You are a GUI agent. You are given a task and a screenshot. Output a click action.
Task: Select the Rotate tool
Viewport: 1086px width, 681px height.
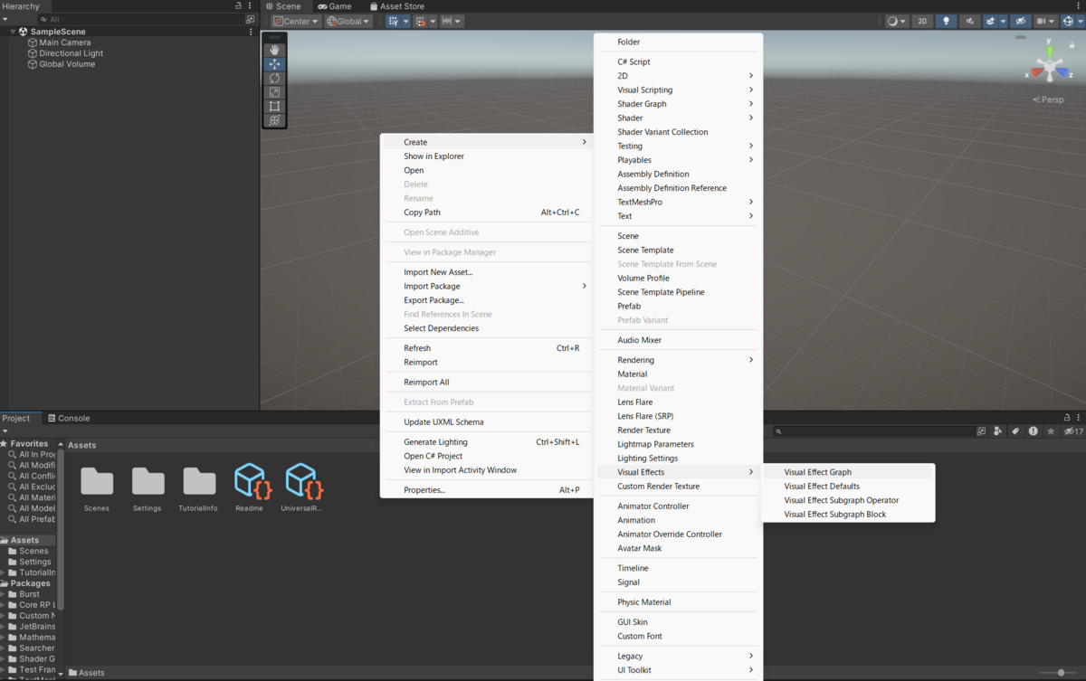[x=274, y=79]
